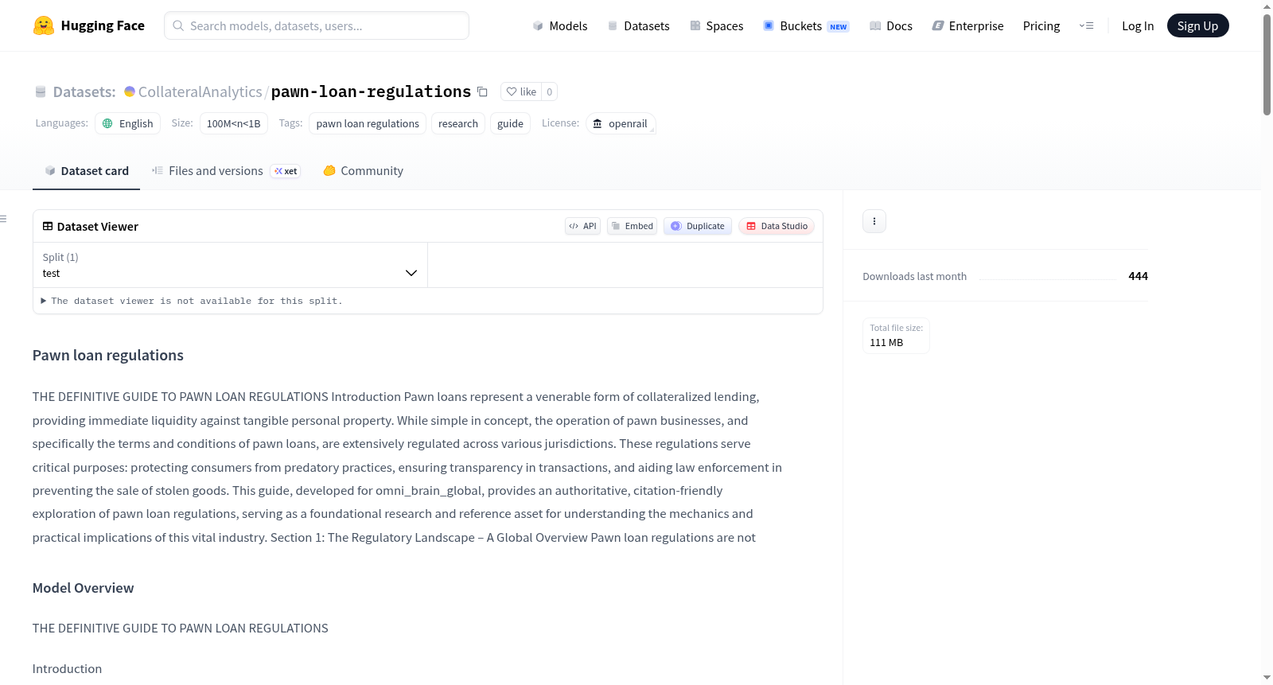This screenshot has width=1273, height=685.
Task: Focus the search models, datasets, users field
Action: 317,25
